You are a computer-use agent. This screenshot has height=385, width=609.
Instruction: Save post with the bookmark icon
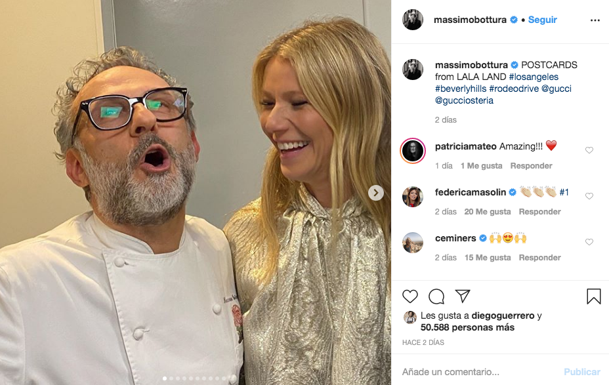(593, 296)
